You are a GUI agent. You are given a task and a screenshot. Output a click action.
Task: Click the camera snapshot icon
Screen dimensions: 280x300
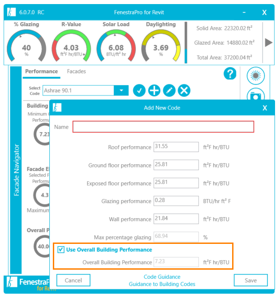click(256, 95)
